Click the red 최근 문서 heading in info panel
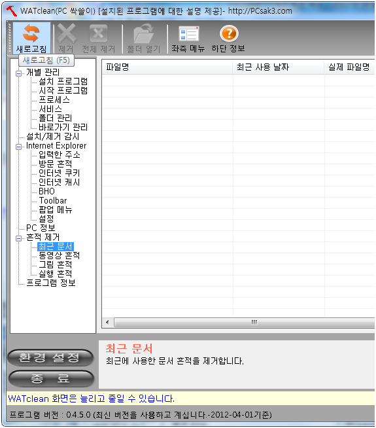 coord(129,349)
